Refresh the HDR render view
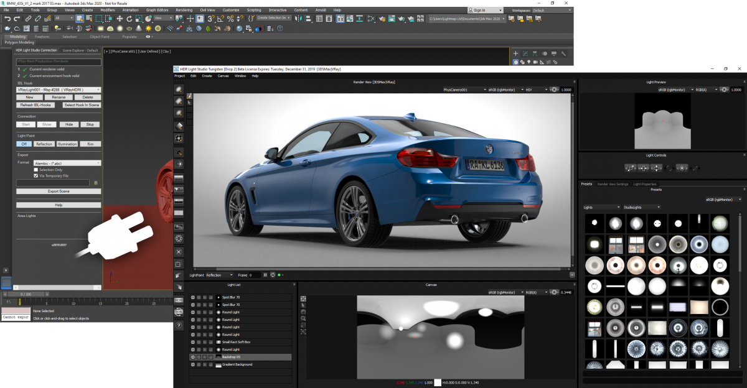This screenshot has height=388, width=747. click(273, 275)
